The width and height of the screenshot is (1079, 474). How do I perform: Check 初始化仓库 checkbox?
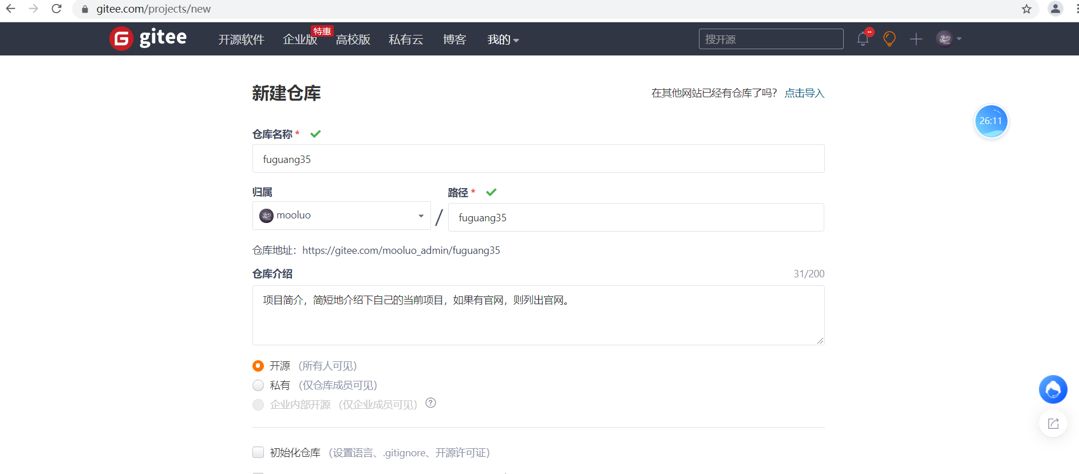click(258, 452)
